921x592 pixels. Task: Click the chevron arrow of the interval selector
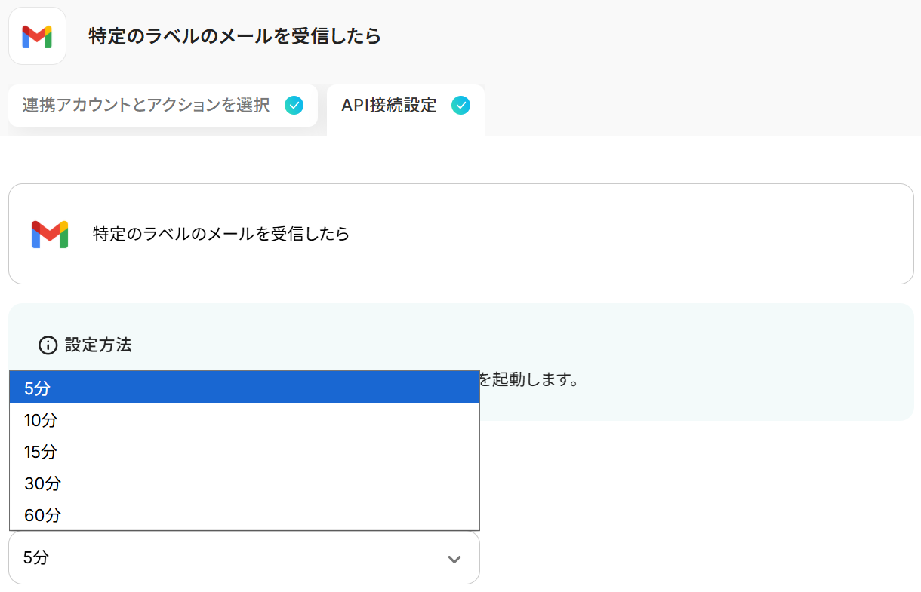pos(454,559)
